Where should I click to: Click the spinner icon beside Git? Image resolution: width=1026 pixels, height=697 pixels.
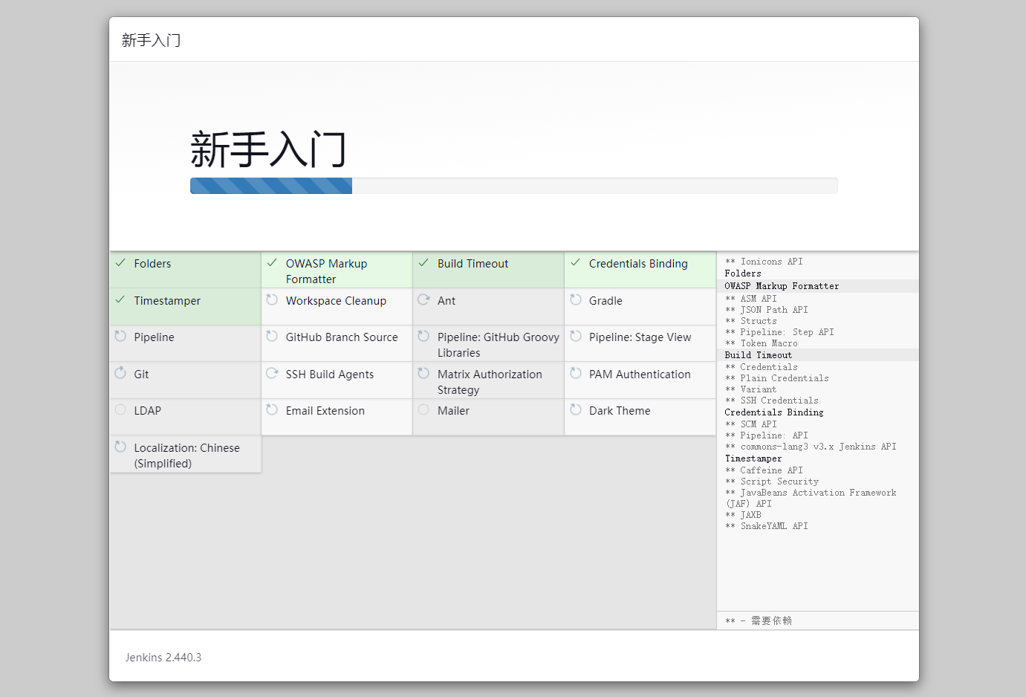pos(120,373)
